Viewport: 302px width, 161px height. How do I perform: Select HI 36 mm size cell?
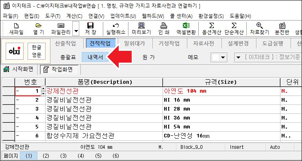point(221,118)
